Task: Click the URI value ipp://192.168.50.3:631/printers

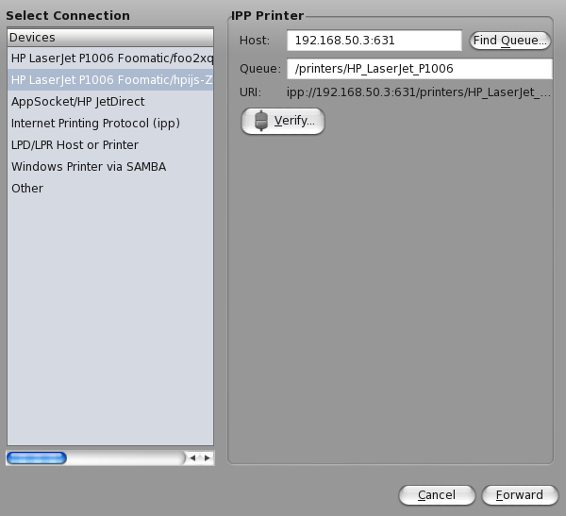Action: (x=419, y=92)
